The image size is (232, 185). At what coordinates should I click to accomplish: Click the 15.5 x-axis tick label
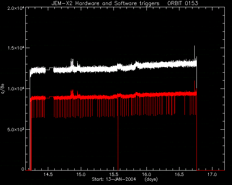(x=113, y=175)
